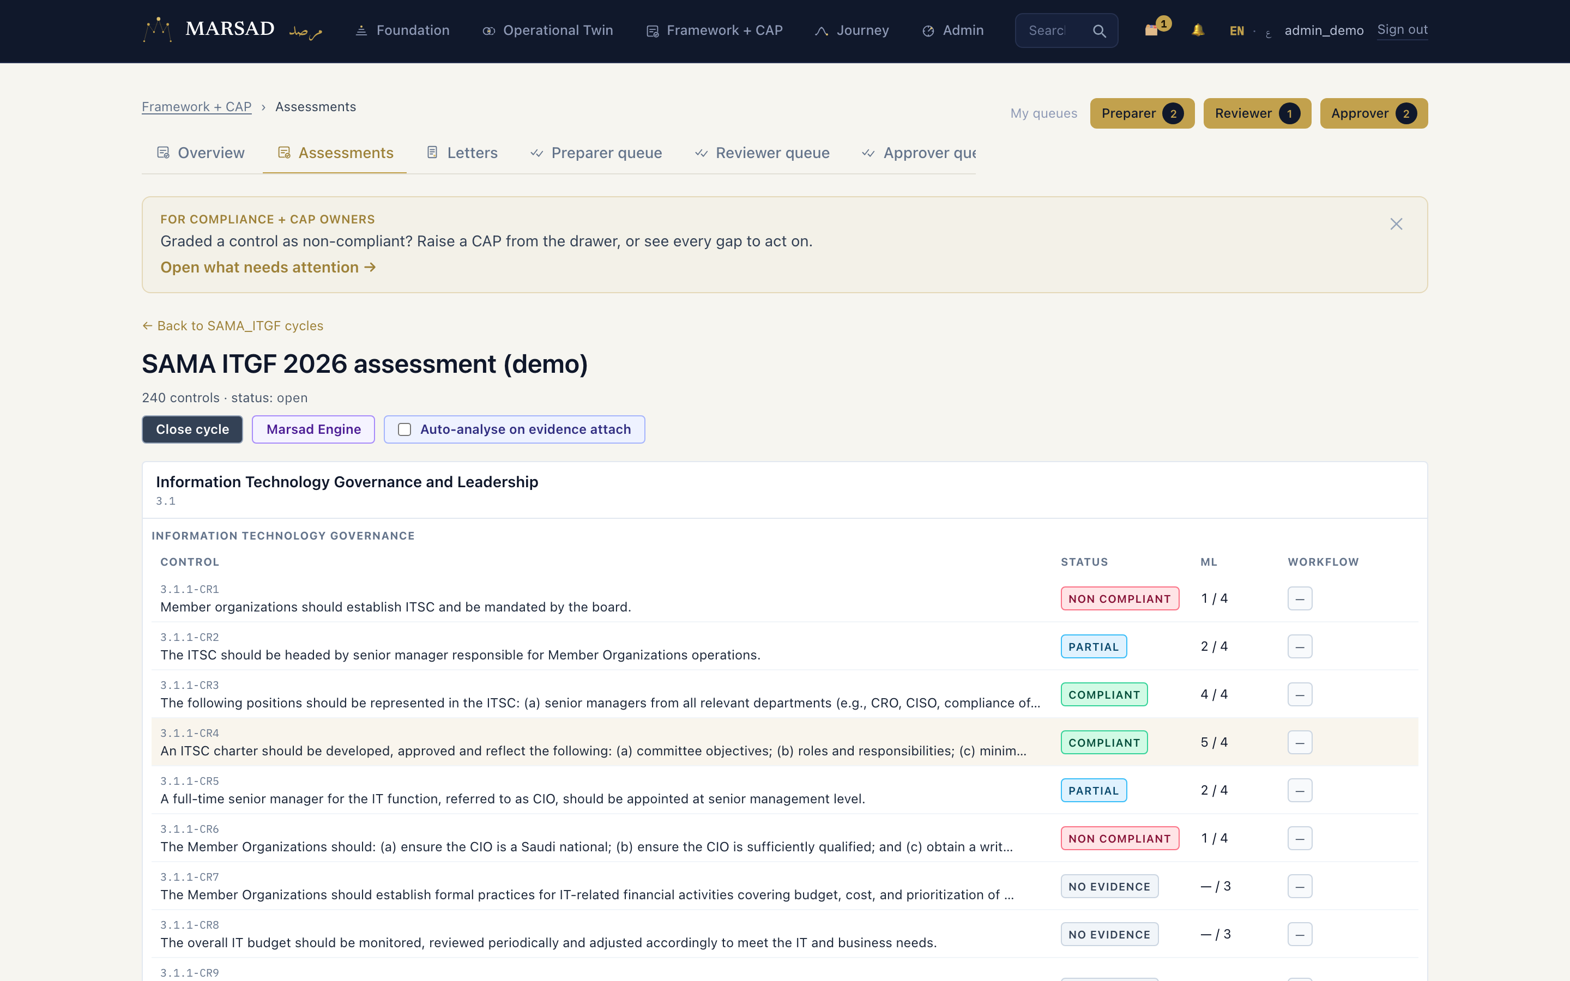Open workflow button for 3.1.1-CR1 row
Screen dimensions: 1570x981
tap(1300, 598)
